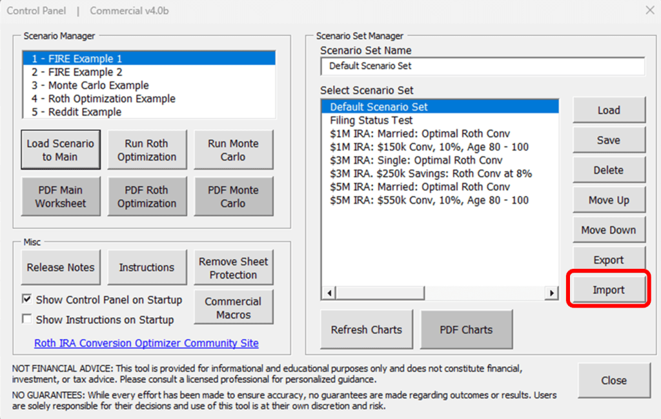
Task: Start the Run Monte Carlo simulation
Action: (x=233, y=150)
